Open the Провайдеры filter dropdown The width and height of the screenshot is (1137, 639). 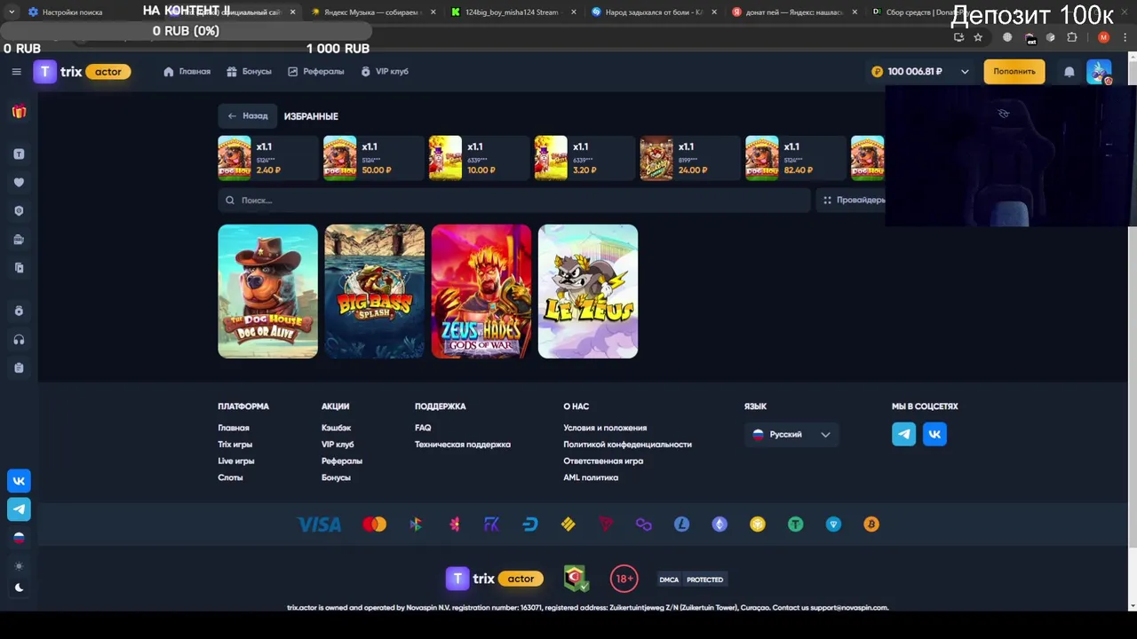pos(854,201)
